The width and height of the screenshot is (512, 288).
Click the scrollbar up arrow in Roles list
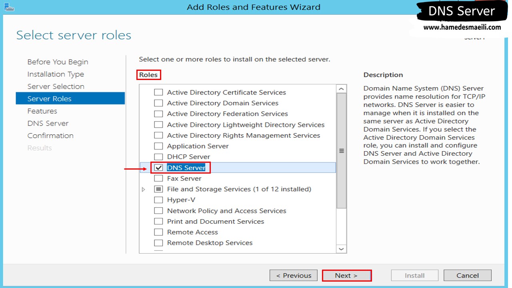341,89
